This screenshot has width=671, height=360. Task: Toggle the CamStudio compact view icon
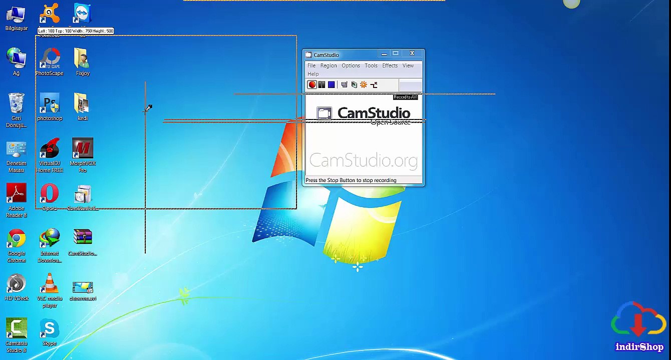[x=344, y=85]
